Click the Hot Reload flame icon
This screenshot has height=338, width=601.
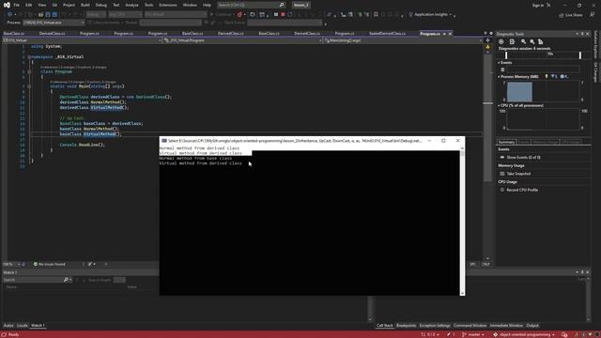239,15
